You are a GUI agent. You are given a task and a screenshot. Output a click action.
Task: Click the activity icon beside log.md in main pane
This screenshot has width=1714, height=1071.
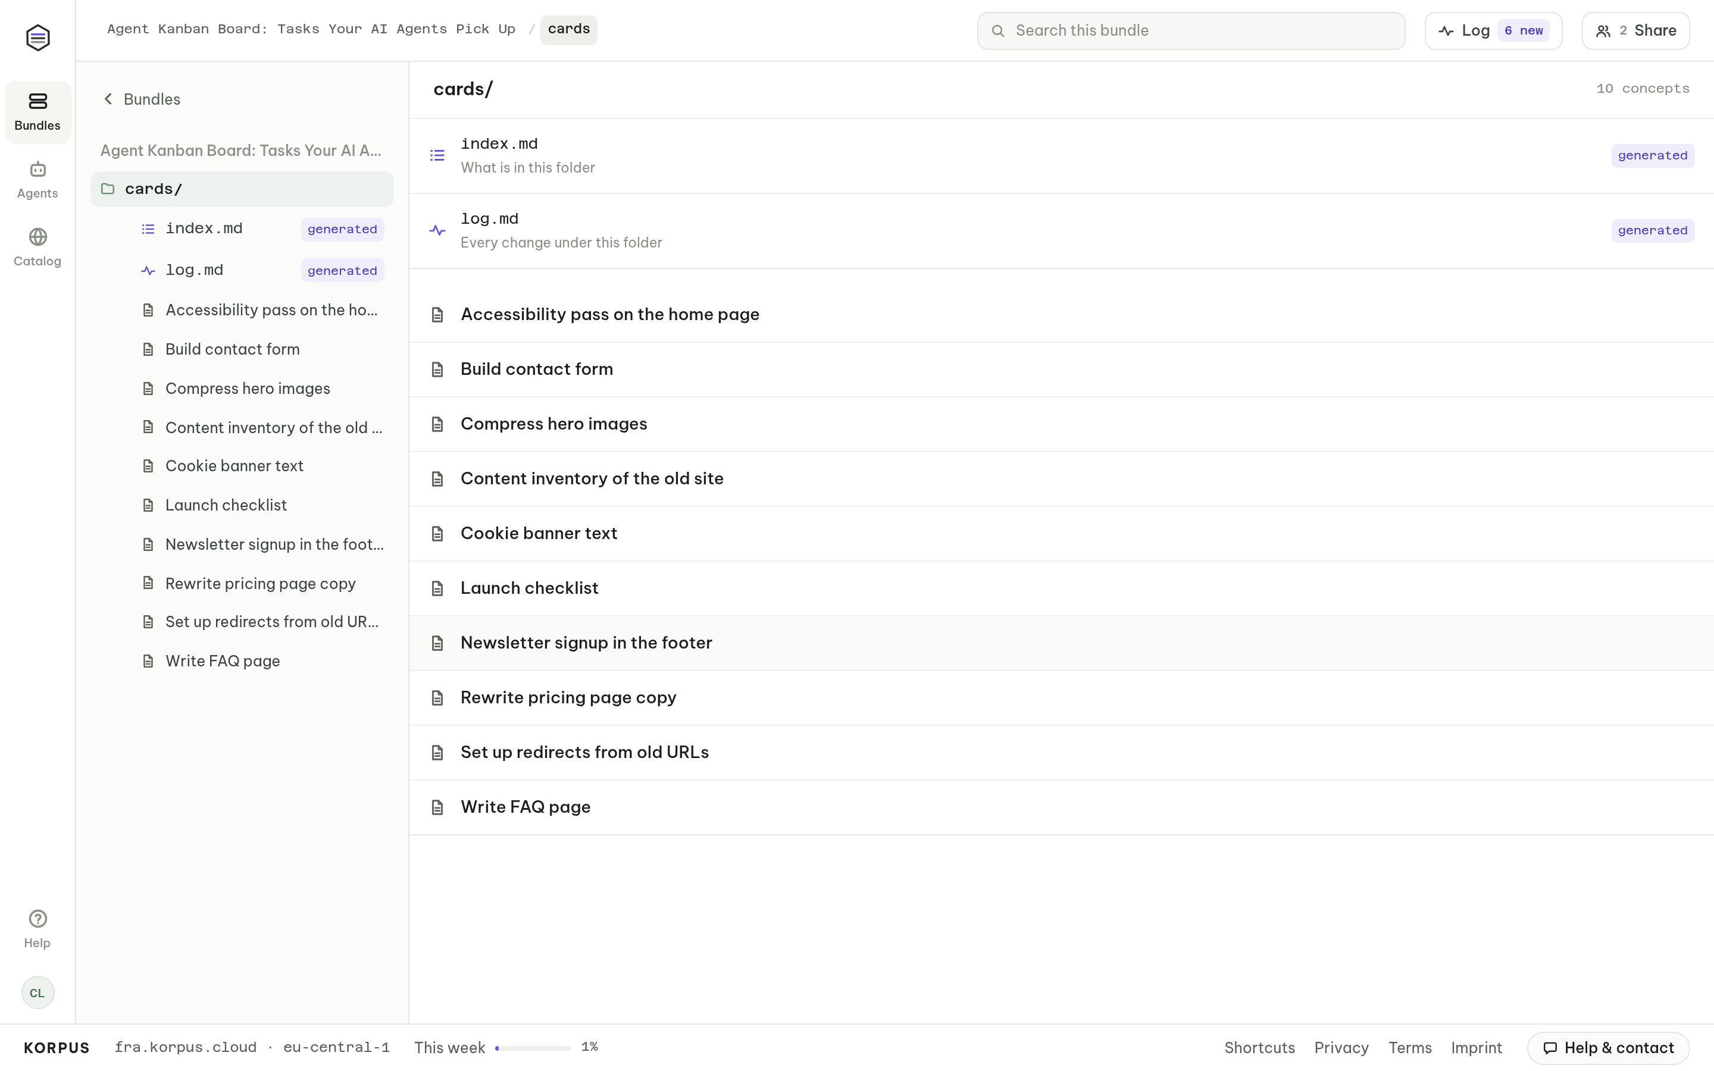click(x=437, y=230)
